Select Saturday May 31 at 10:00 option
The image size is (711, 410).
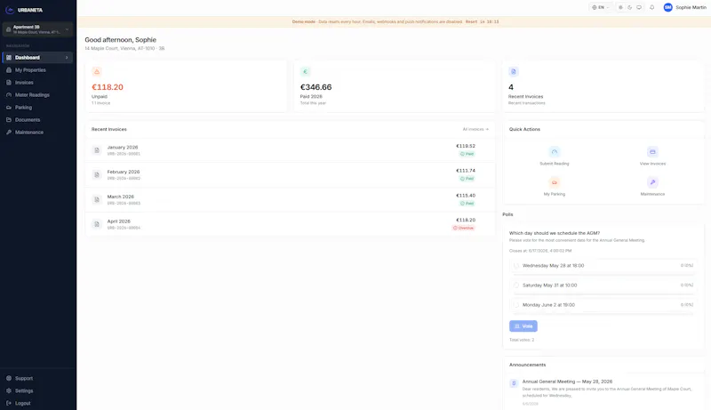(x=603, y=285)
